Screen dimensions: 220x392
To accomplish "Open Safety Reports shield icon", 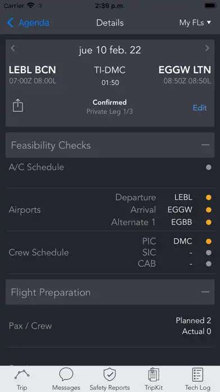I will click(x=109, y=375).
